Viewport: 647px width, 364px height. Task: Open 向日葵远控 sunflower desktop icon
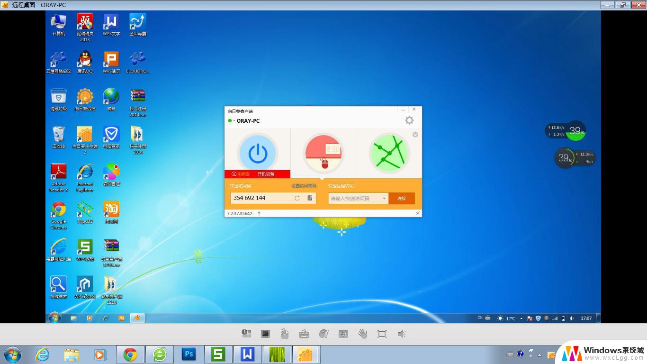tap(85, 100)
